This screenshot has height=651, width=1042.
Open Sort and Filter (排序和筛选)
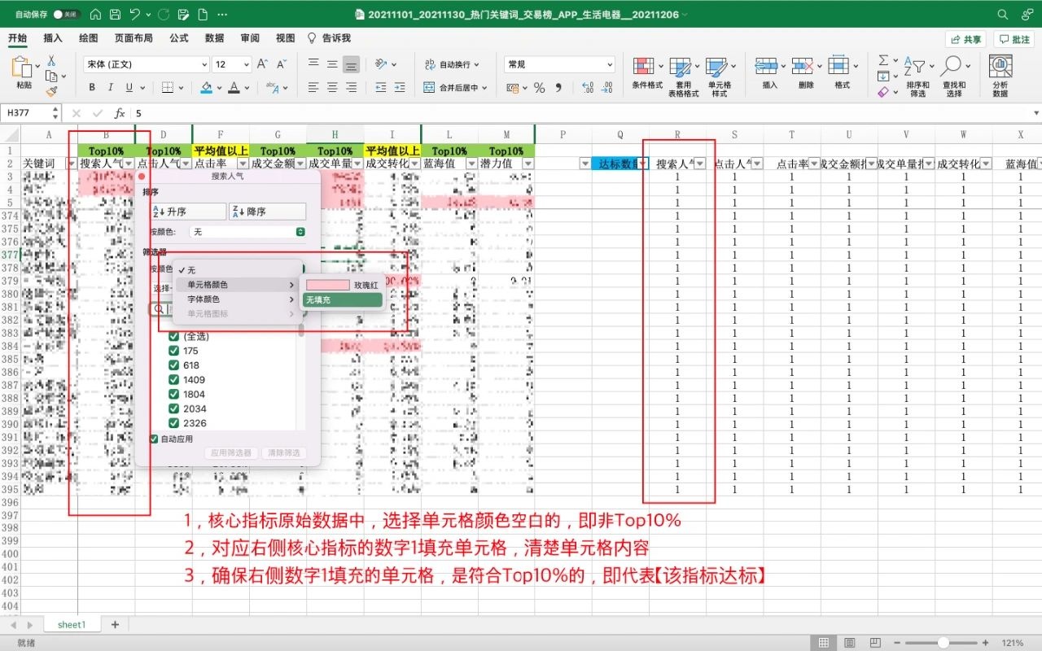pyautogui.click(x=917, y=76)
